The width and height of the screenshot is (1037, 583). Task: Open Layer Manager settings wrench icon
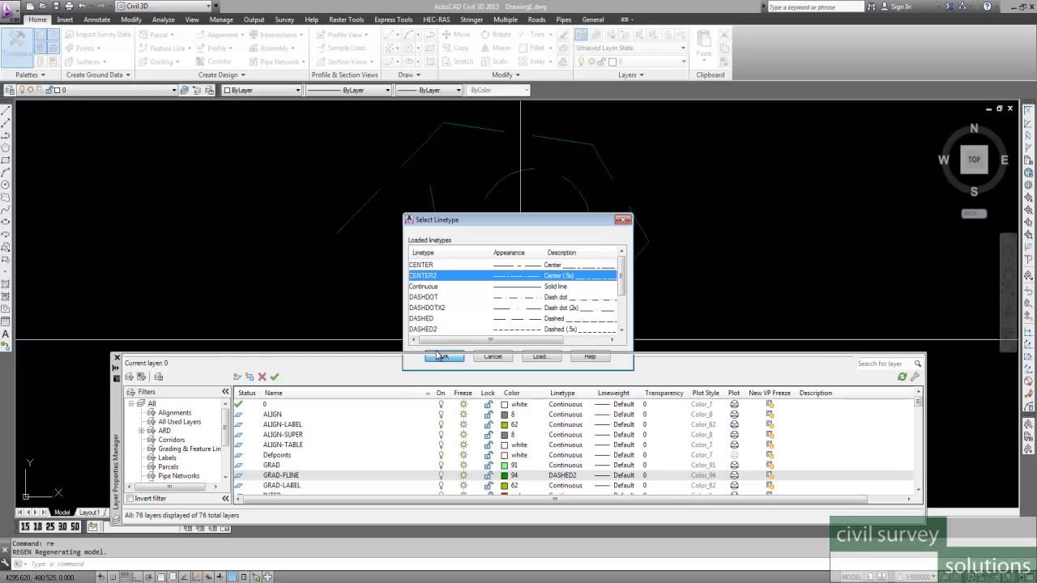(x=915, y=377)
